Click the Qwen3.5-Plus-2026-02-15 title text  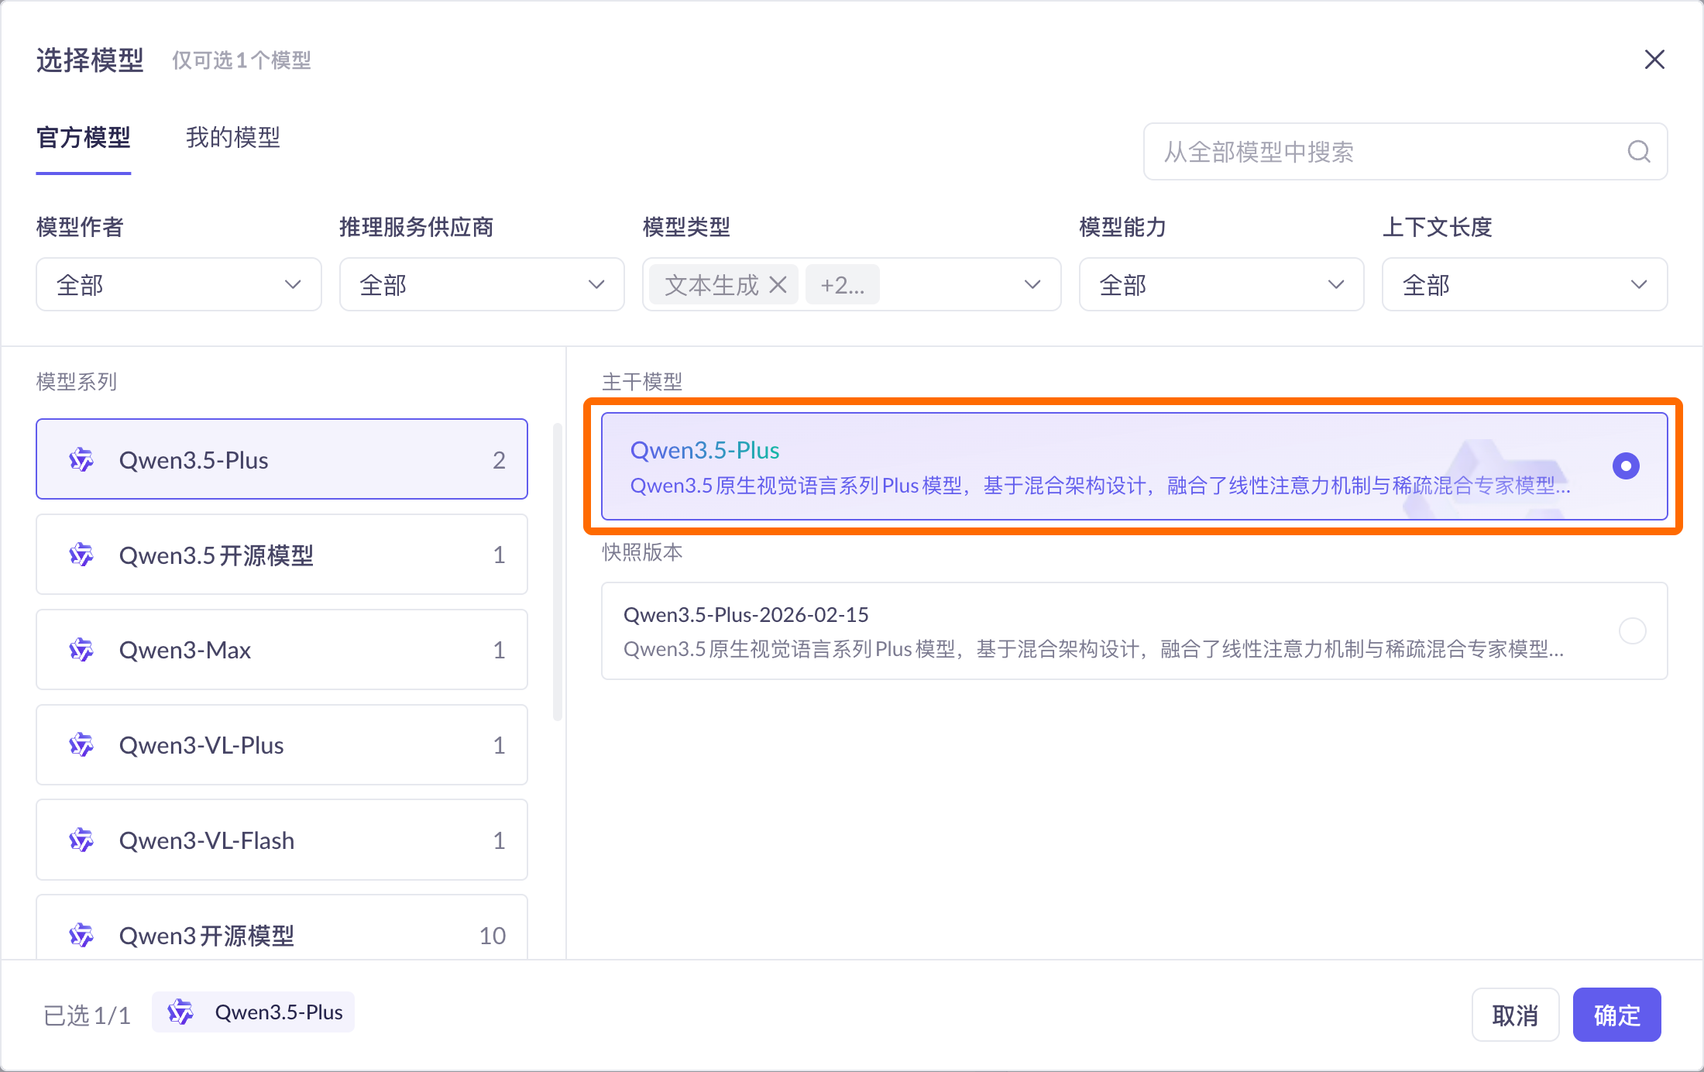746,614
